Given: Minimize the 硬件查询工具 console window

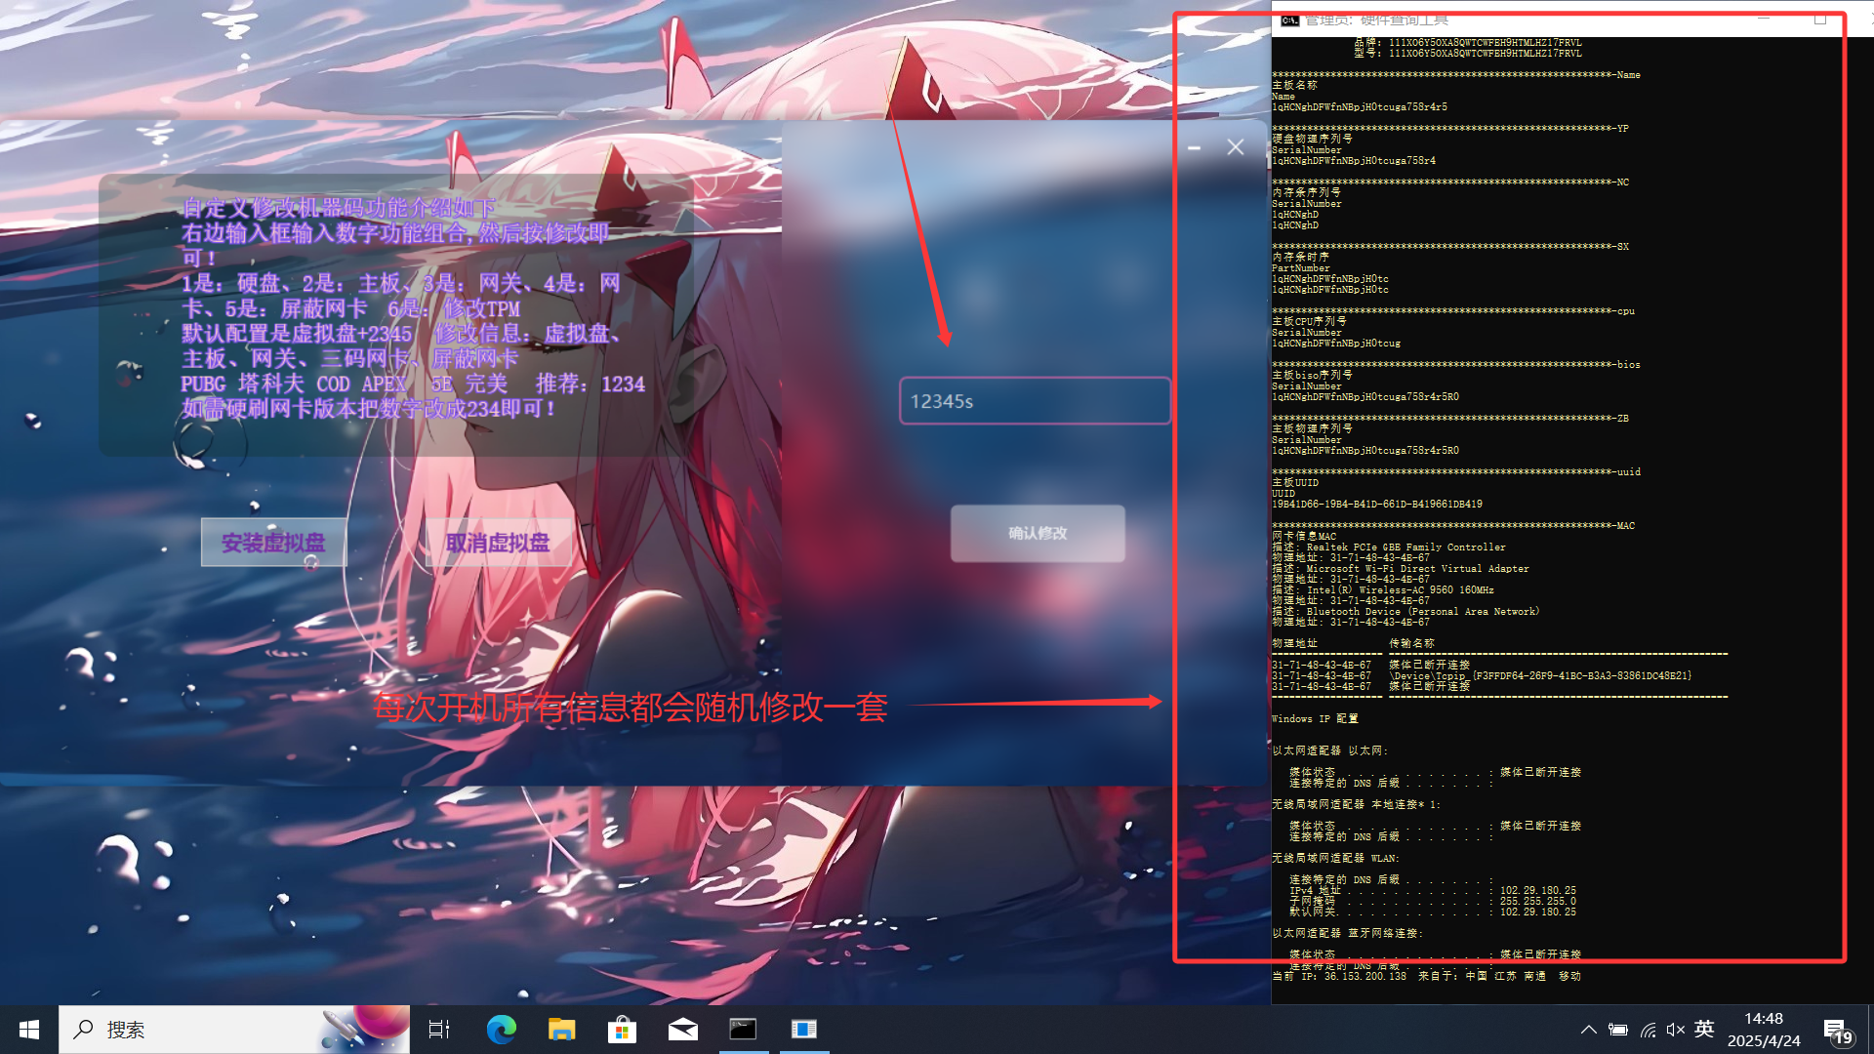Looking at the screenshot, I should (1764, 19).
